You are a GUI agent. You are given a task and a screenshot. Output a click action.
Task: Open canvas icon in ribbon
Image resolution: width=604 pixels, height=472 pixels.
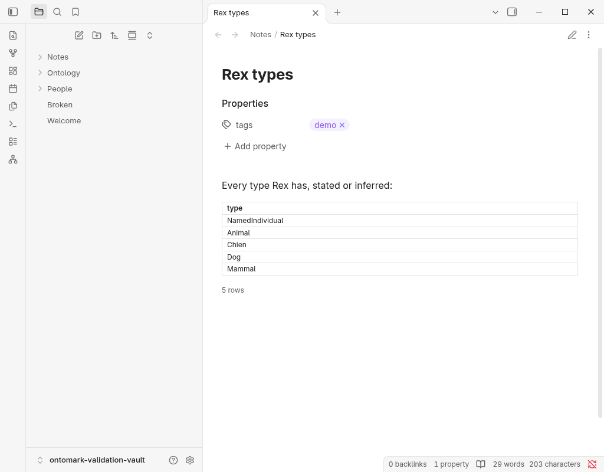[x=13, y=71]
